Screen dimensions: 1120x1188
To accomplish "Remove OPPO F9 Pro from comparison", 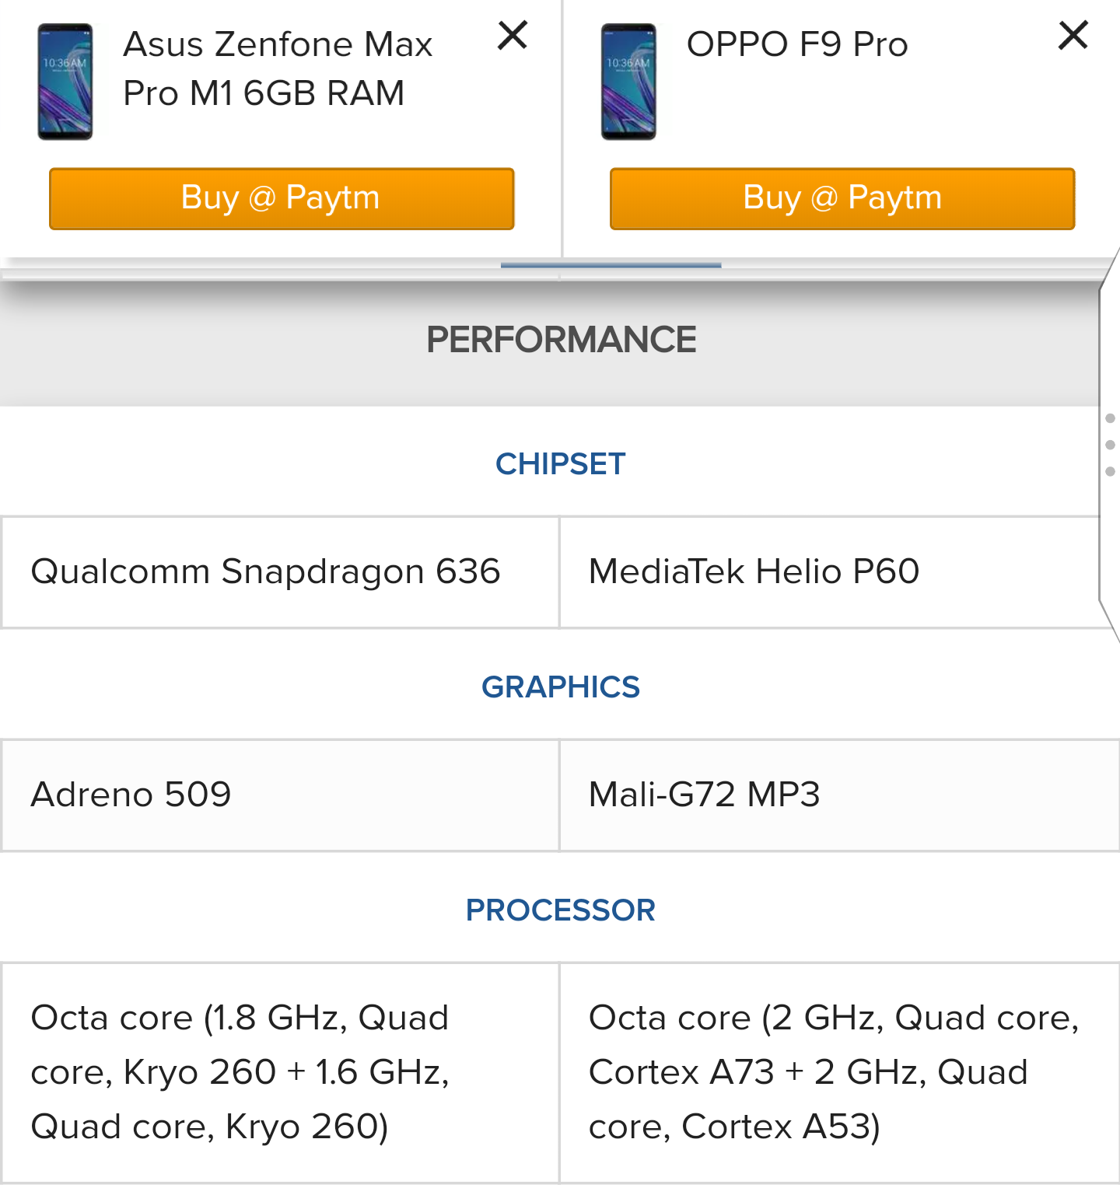I will tap(1073, 36).
